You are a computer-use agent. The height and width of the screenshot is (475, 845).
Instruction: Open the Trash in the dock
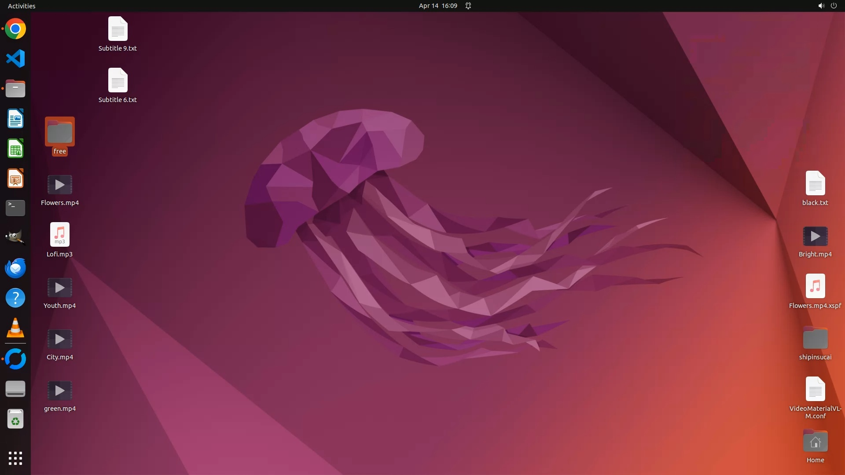coord(15,419)
